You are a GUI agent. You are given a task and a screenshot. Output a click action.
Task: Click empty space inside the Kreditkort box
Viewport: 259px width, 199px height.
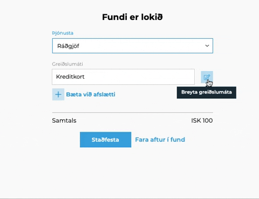[x=140, y=77]
